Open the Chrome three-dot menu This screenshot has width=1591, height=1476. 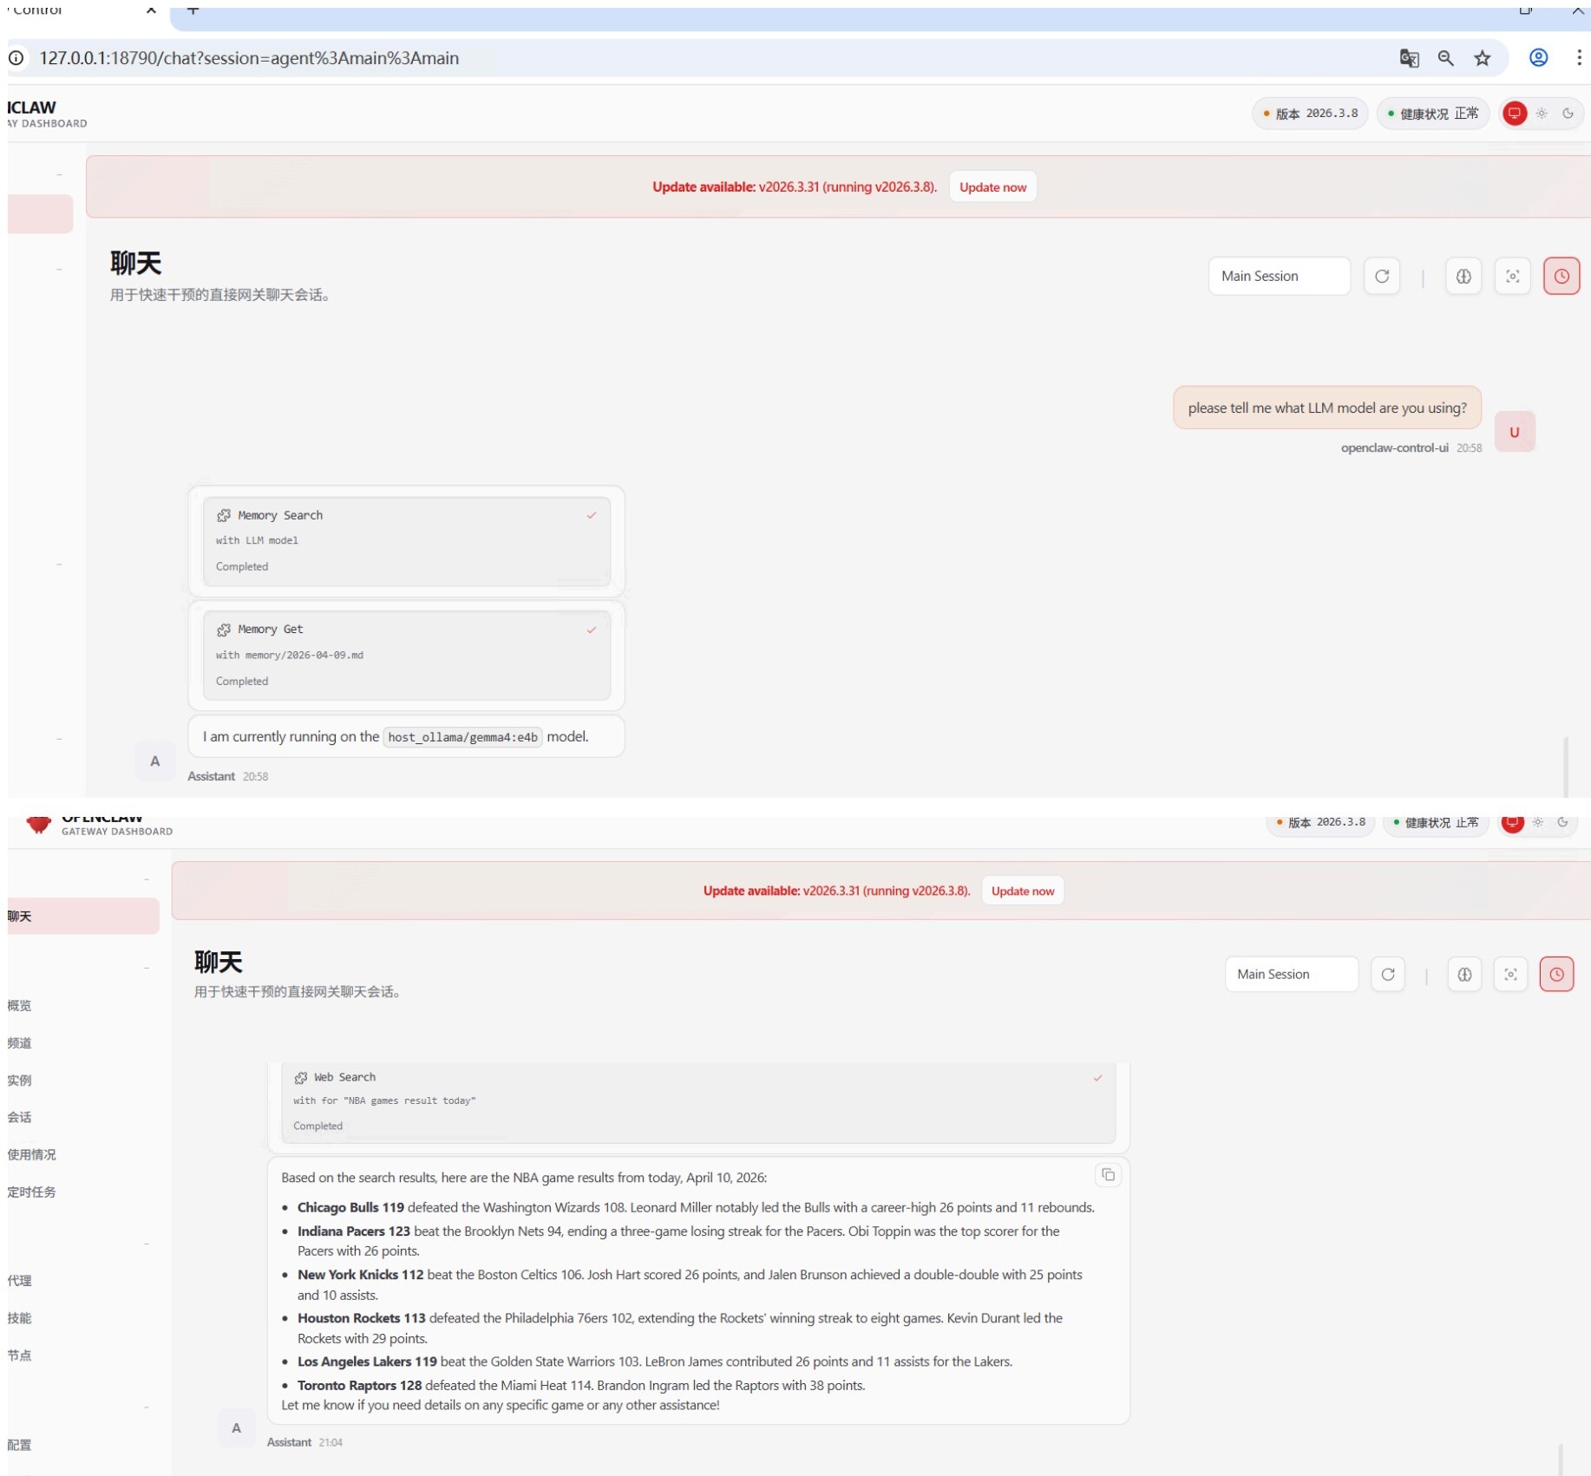pos(1580,58)
